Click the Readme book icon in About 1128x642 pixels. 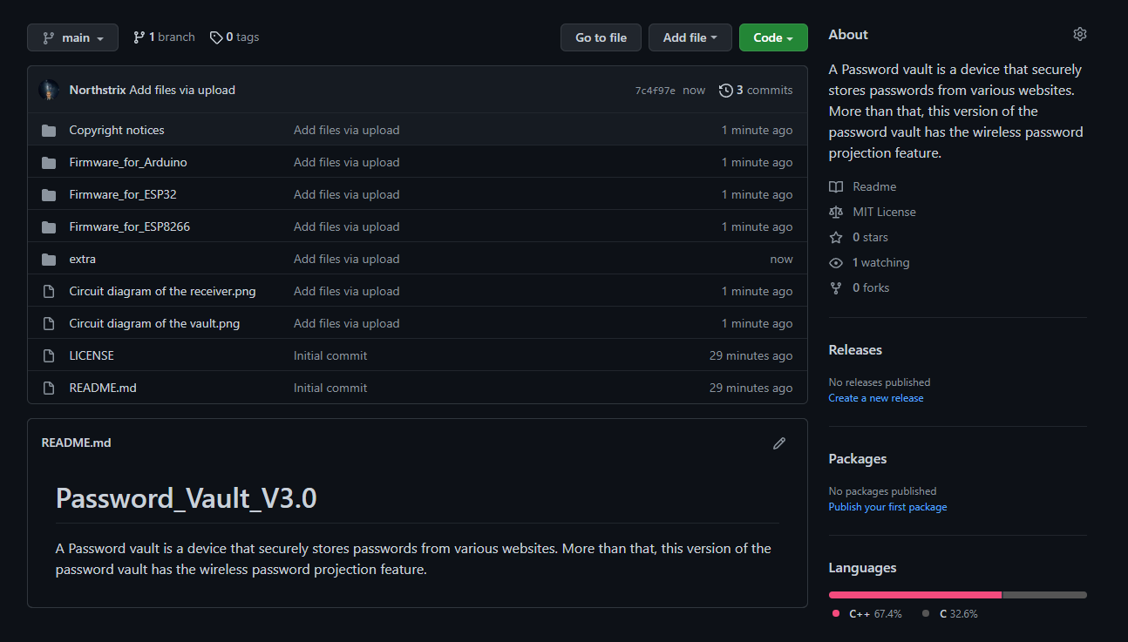(836, 186)
